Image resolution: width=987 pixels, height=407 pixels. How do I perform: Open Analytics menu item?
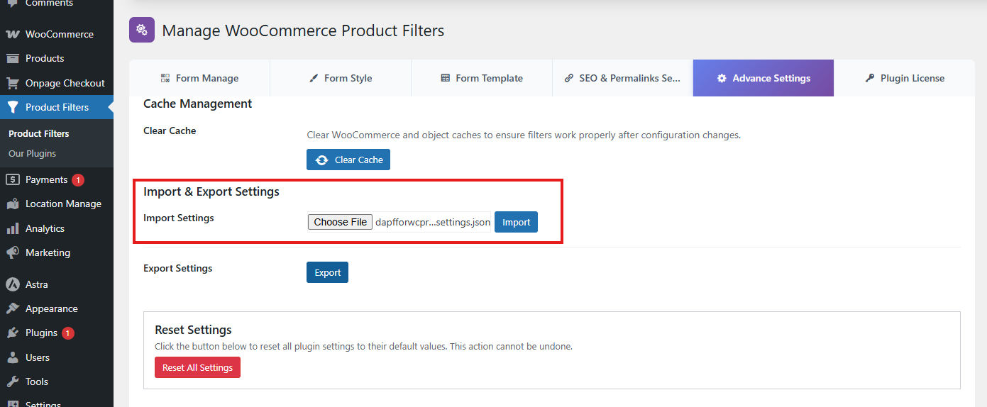tap(57, 228)
